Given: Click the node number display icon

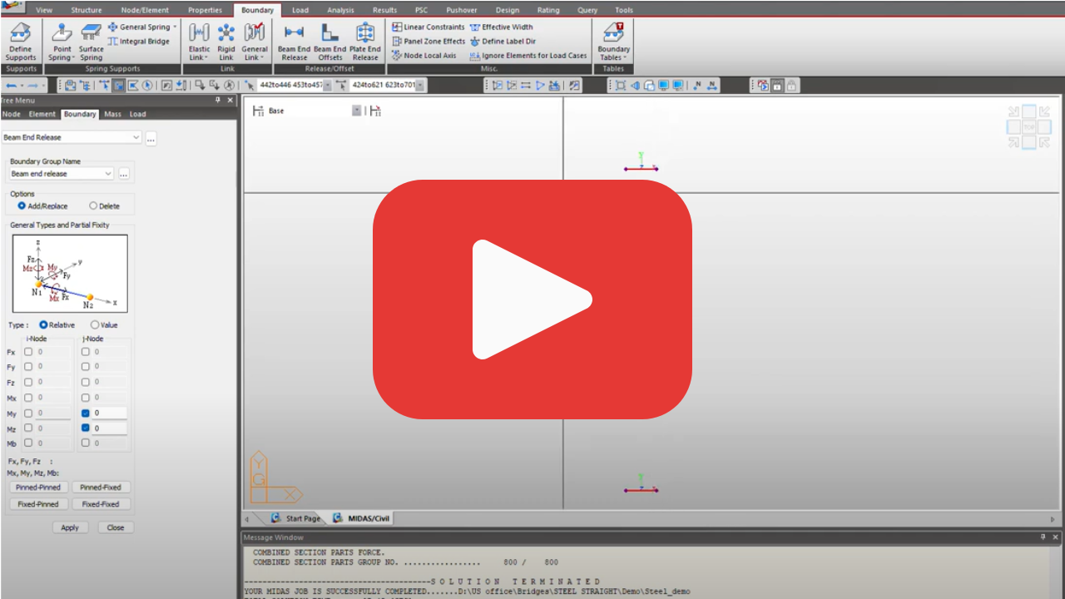Looking at the screenshot, I should (697, 86).
